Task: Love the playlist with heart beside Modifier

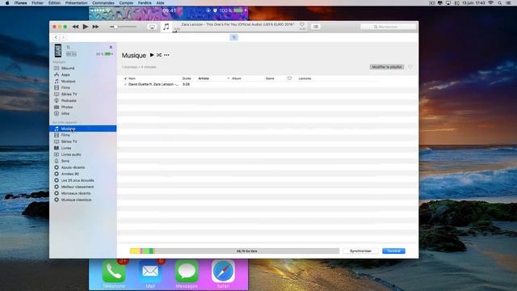Action: (x=410, y=67)
